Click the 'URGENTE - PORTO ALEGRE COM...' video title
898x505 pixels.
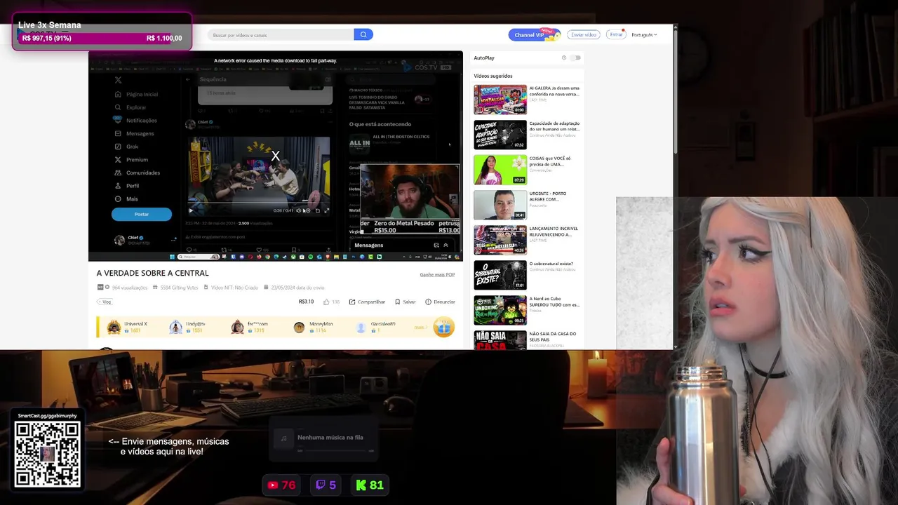[x=547, y=196]
